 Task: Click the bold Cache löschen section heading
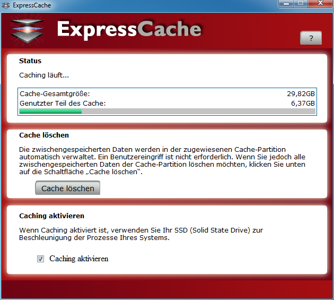(x=44, y=135)
